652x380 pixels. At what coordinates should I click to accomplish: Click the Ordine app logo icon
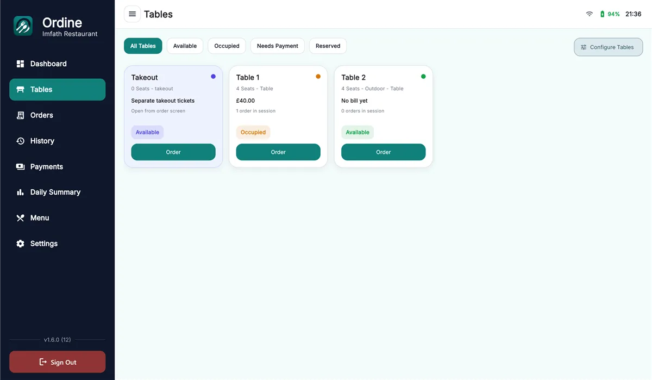(23, 26)
